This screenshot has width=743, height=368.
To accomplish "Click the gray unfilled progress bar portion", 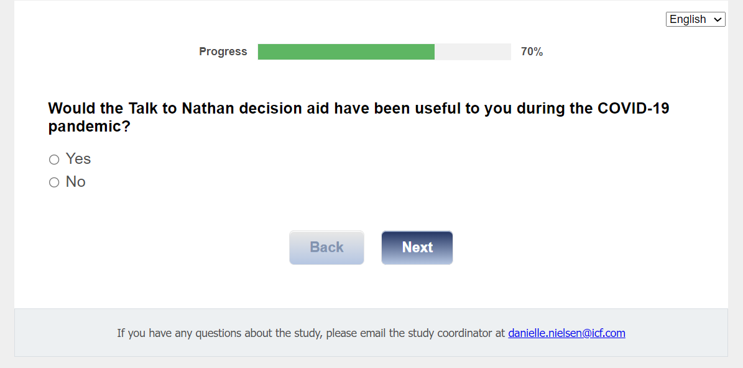I will point(473,52).
